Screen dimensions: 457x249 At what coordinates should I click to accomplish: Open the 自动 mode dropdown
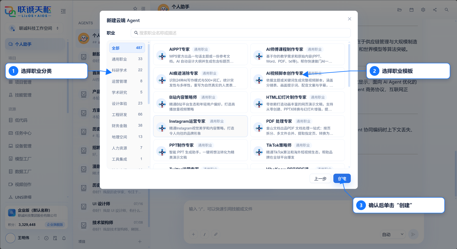click(393, 234)
